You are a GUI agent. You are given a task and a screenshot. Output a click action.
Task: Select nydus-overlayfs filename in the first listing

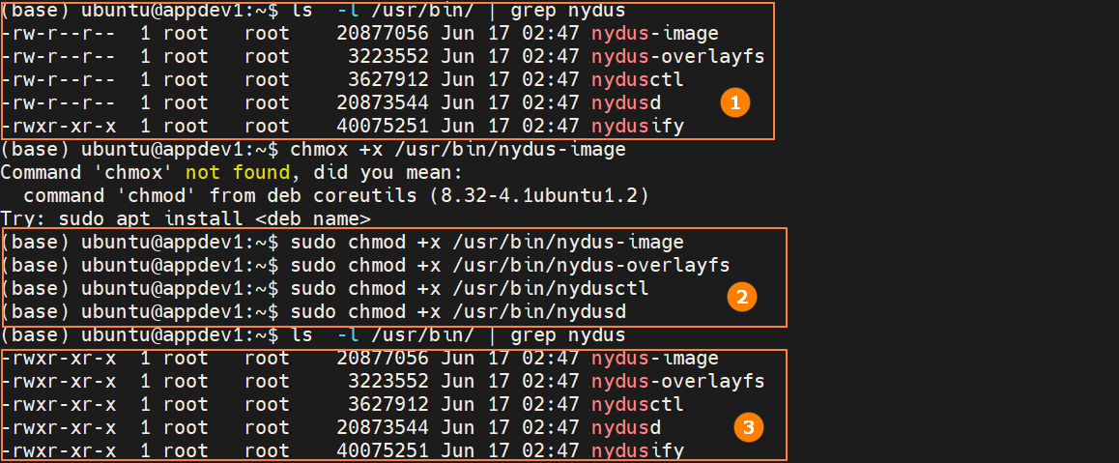(x=677, y=57)
